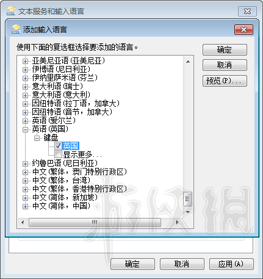Click the 应用(A) button
This screenshot has width=263, height=279.
(231, 264)
